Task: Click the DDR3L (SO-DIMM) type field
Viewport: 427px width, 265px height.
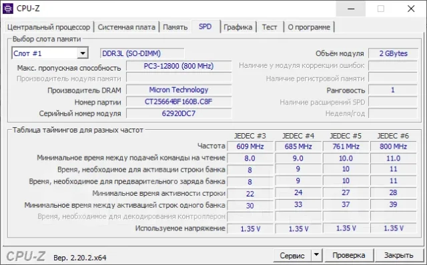Action: coord(142,53)
